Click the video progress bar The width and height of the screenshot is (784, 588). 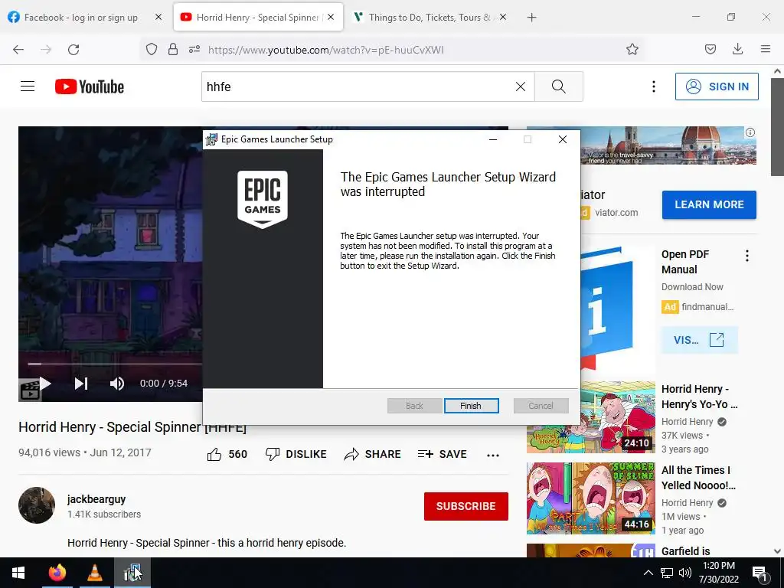pyautogui.click(x=115, y=364)
